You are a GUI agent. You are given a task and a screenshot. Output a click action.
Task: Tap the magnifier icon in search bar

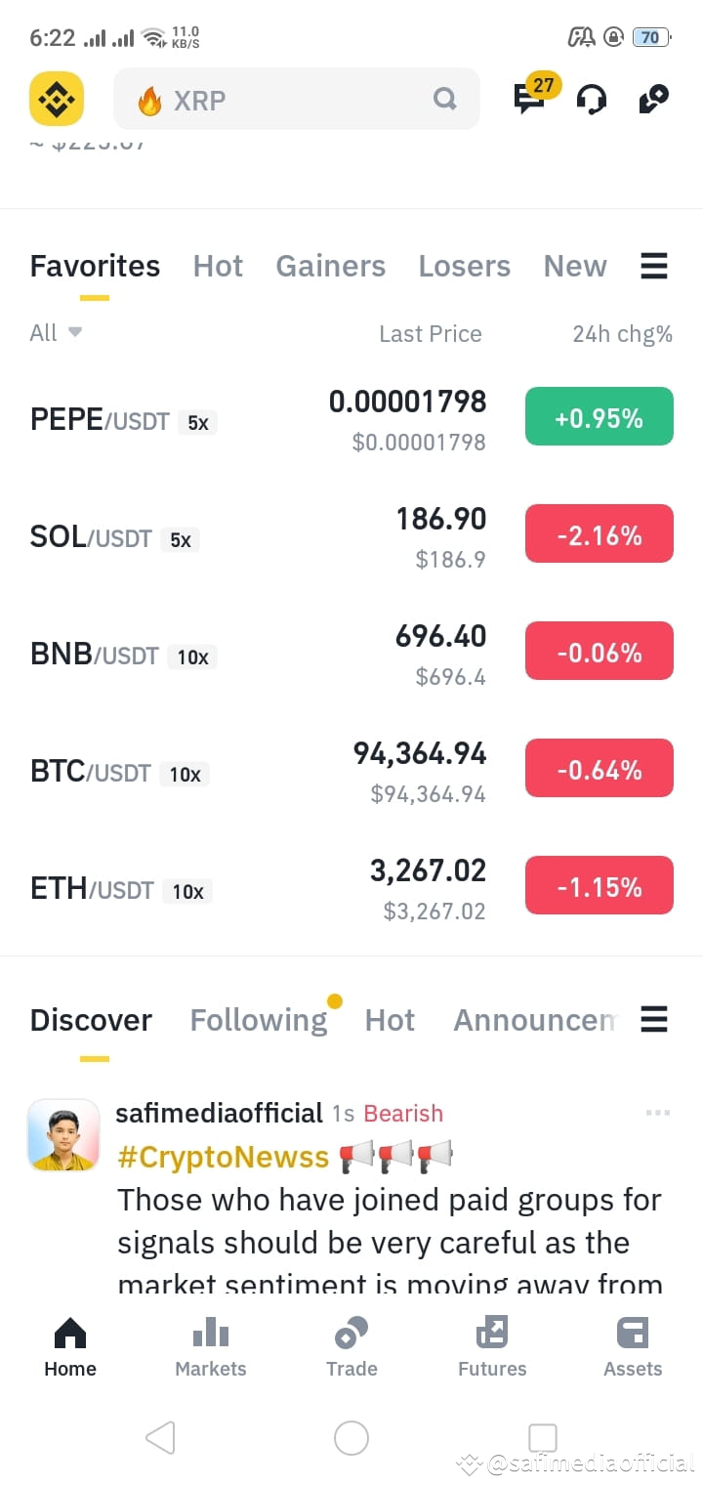tap(445, 99)
